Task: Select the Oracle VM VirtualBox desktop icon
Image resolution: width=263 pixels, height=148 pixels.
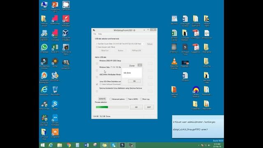Action: pos(66,35)
